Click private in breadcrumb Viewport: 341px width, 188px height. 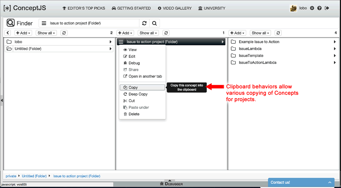(x=11, y=176)
